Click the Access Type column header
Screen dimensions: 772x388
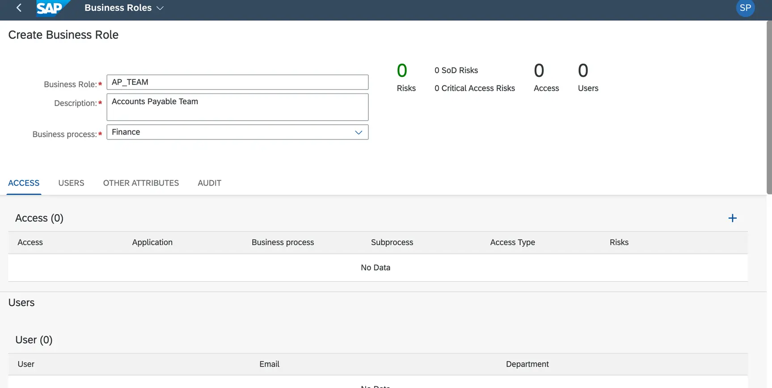coord(512,242)
